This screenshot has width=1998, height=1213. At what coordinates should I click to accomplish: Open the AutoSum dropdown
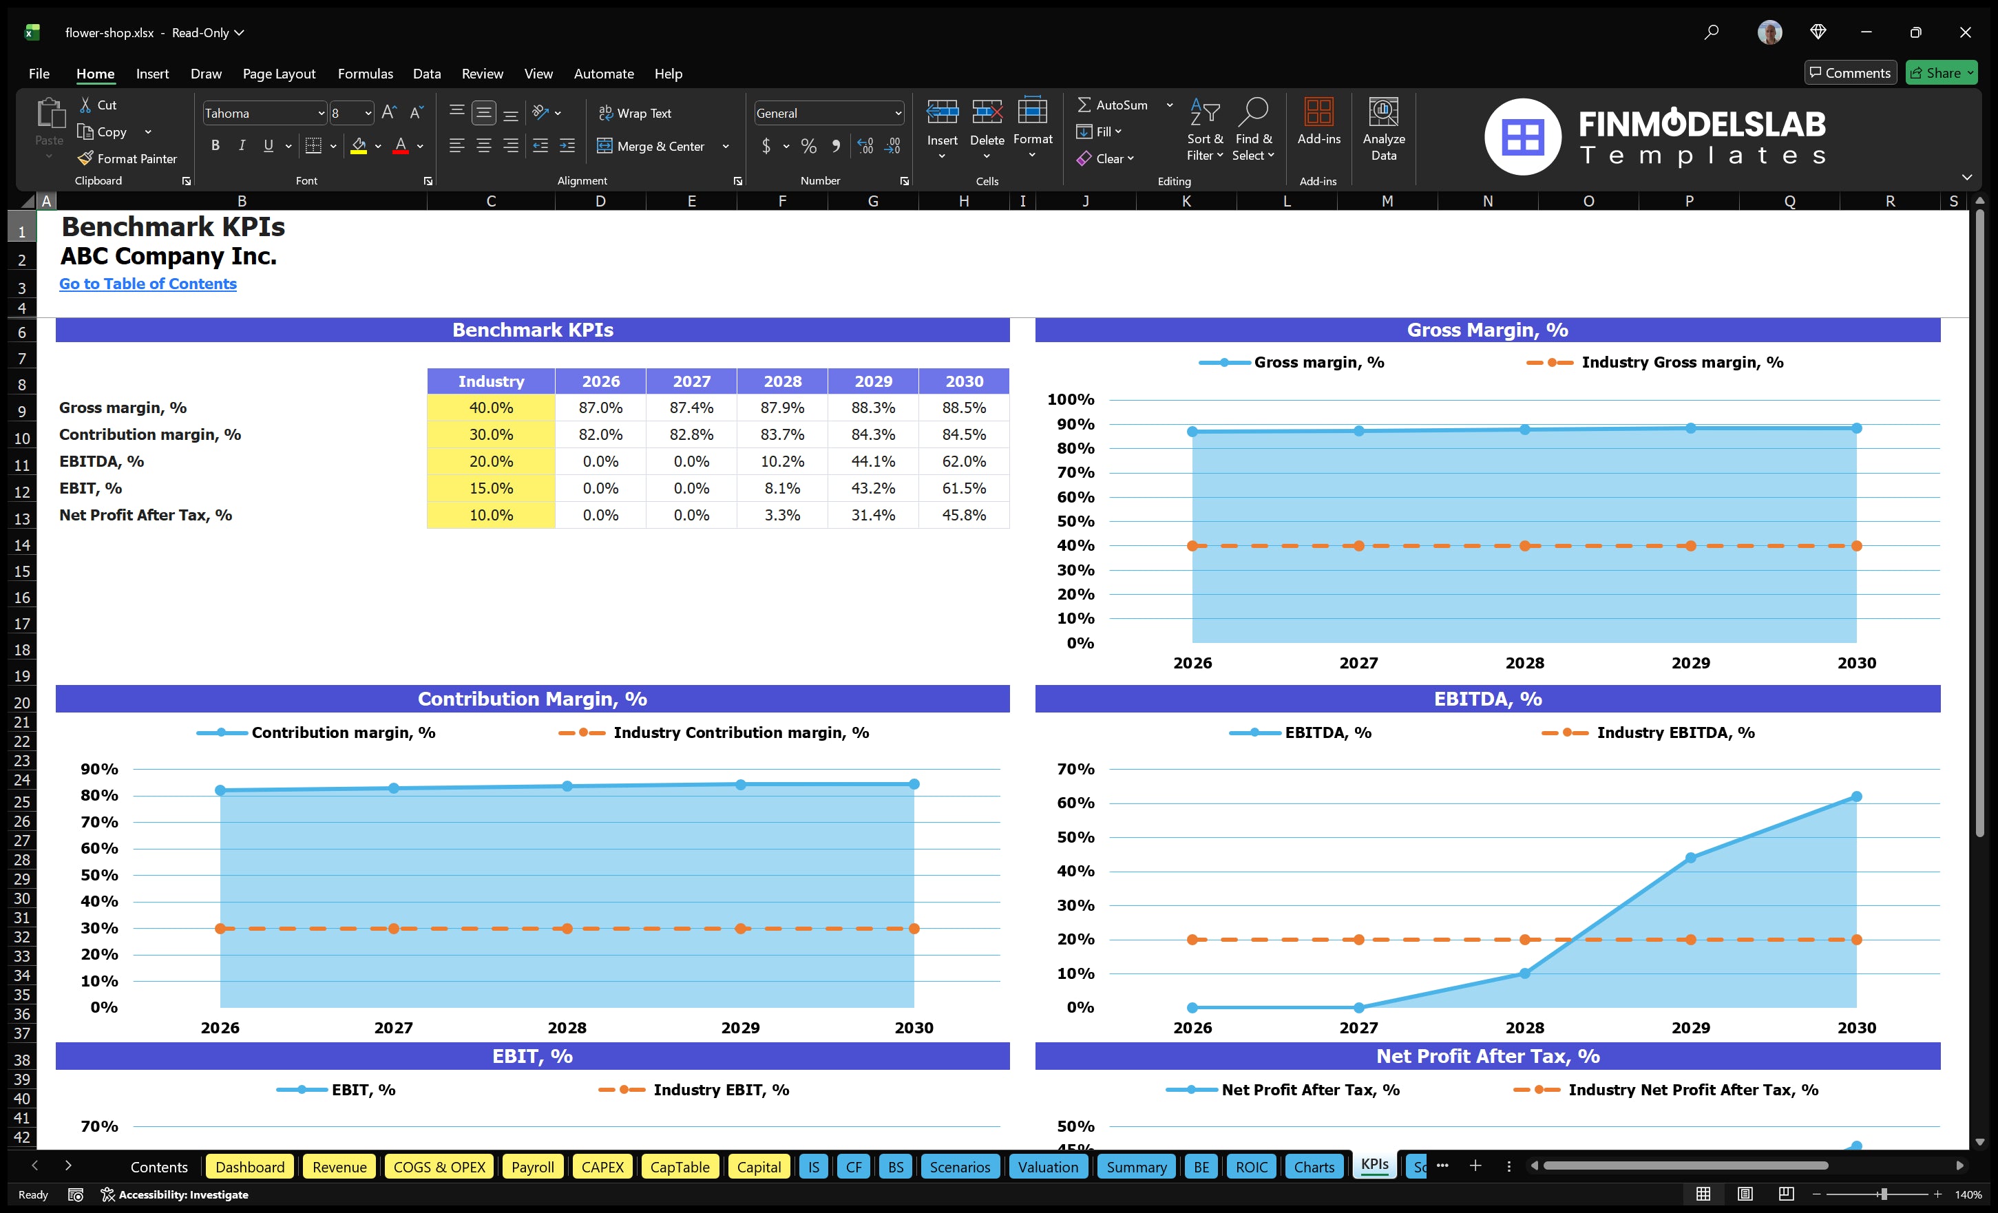coord(1169,105)
